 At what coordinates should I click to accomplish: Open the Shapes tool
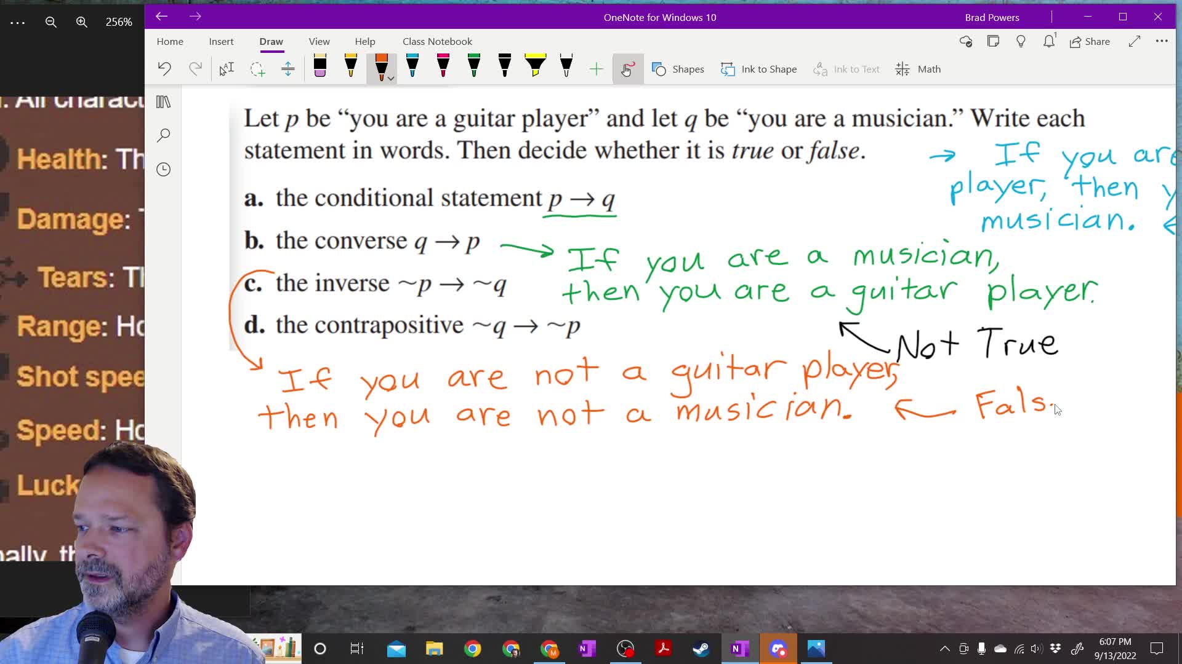678,69
